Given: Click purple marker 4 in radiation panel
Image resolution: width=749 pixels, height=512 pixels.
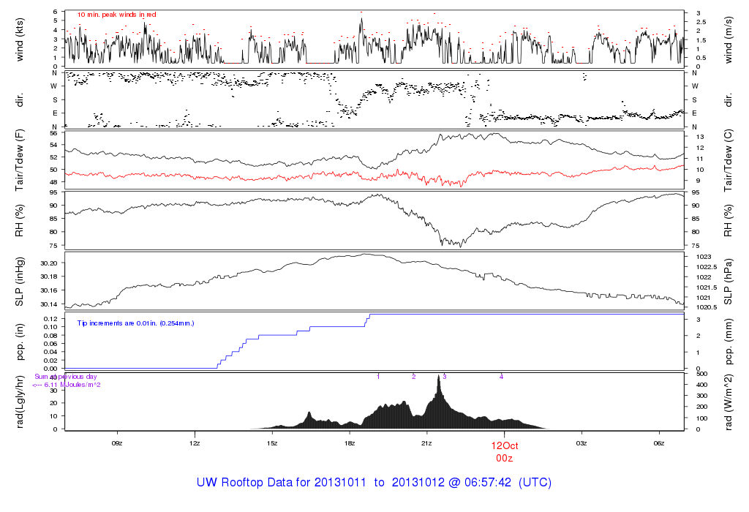Looking at the screenshot, I should click(501, 377).
